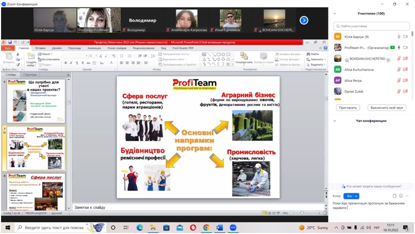Click the emoji icon in Zoom chat

(x=401, y=196)
